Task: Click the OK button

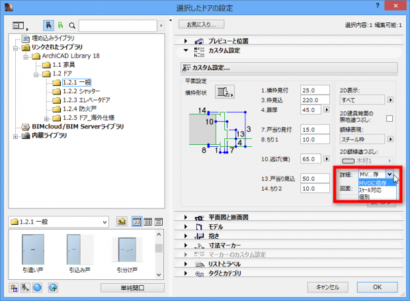Action: click(378, 287)
